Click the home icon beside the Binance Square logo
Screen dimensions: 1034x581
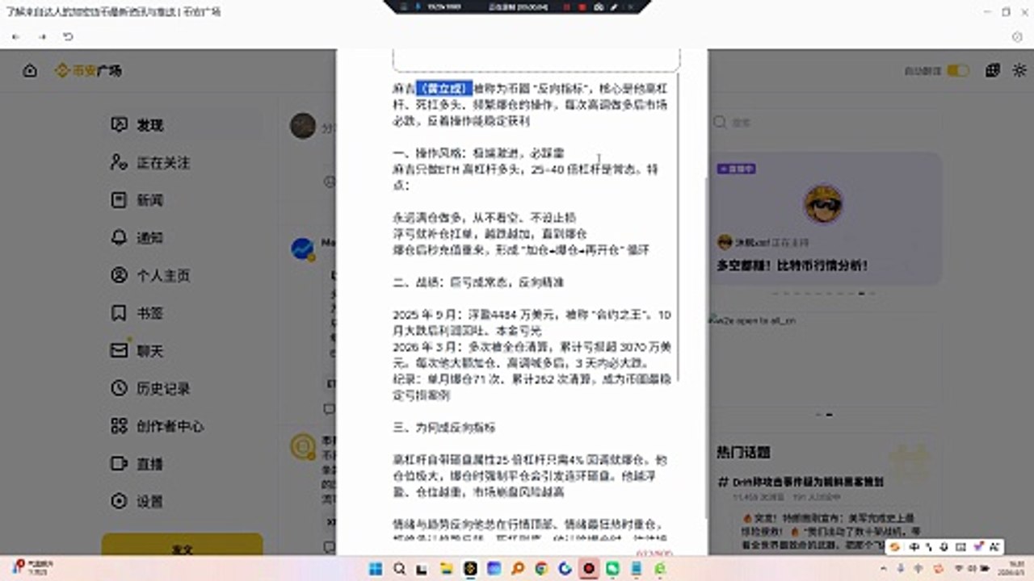pyautogui.click(x=30, y=71)
